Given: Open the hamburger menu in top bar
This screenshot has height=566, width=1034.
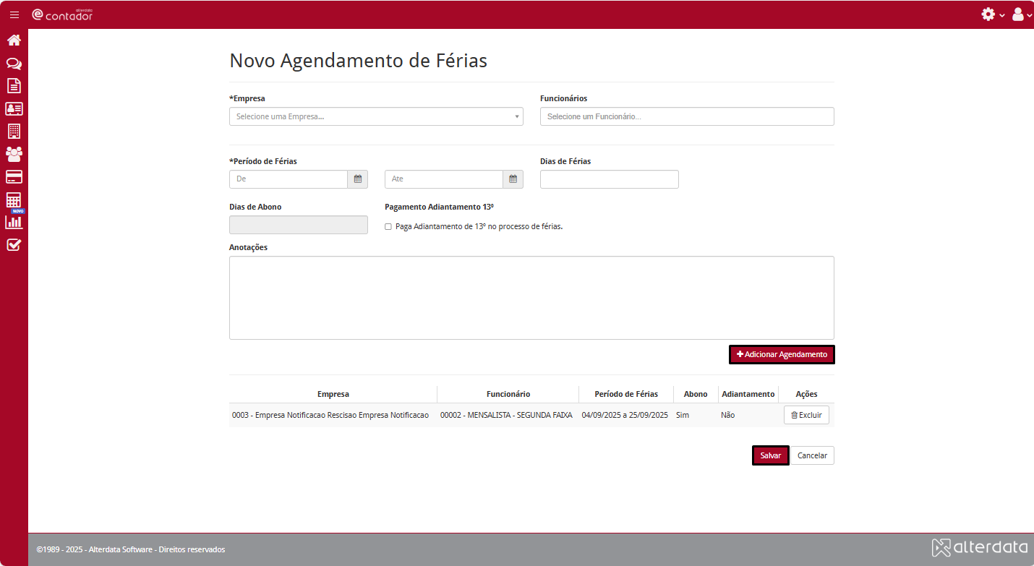Looking at the screenshot, I should 14,14.
